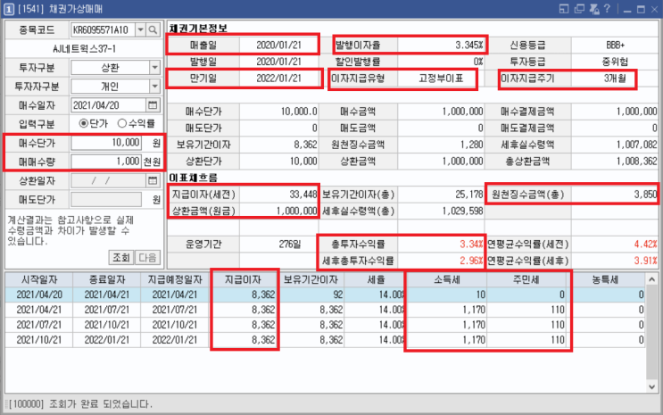Screen dimensions: 663x415
Task: Open help with the question mark icon
Action: (607, 8)
